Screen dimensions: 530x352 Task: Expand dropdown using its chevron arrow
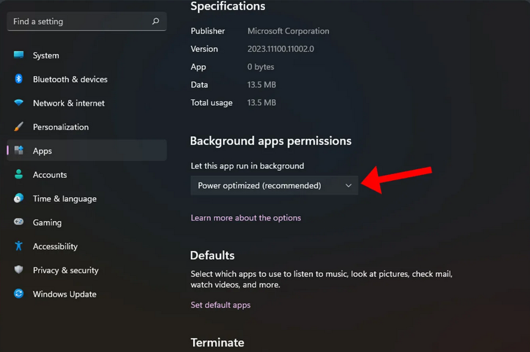(349, 185)
